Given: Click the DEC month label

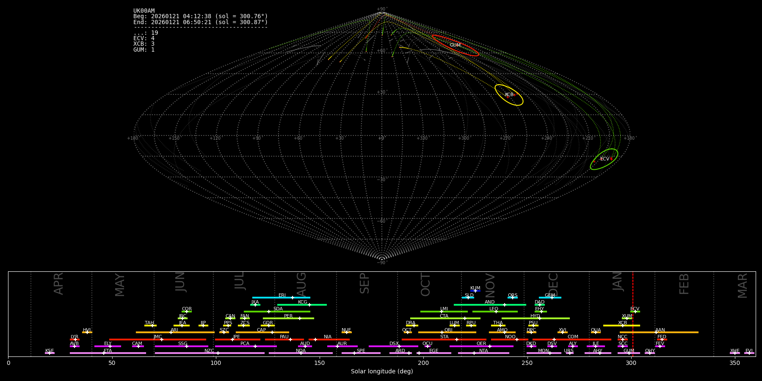Looking at the screenshot, I should click(553, 284).
